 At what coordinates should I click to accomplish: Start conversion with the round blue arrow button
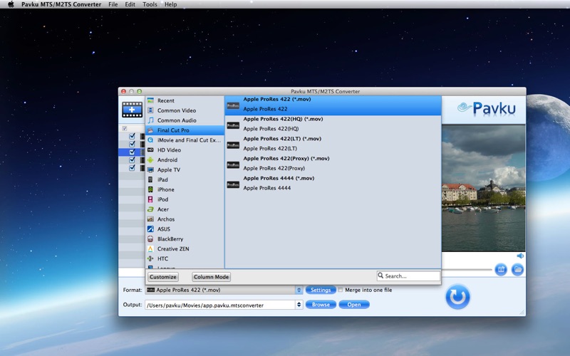pyautogui.click(x=457, y=297)
